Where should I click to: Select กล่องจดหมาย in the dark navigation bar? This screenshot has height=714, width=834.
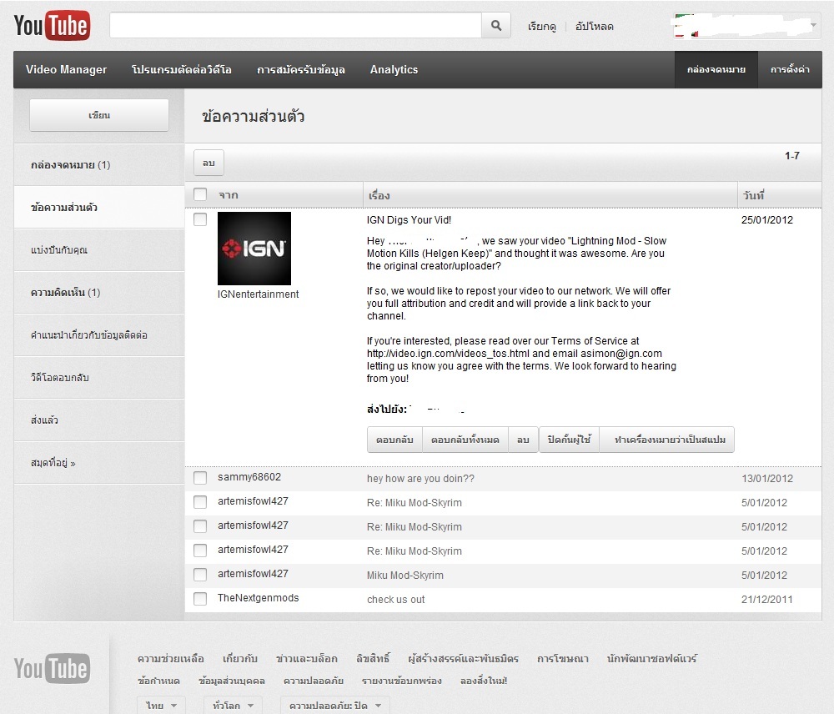[716, 70]
